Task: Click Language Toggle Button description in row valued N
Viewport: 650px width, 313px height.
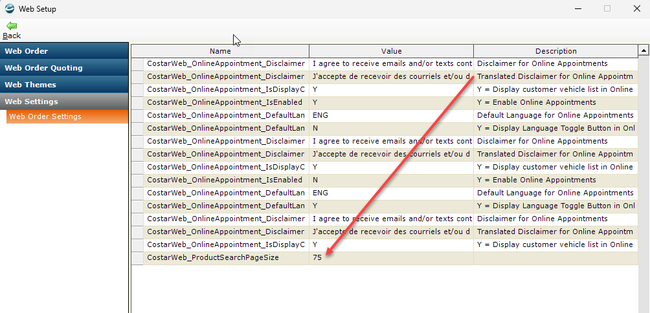Action: click(x=555, y=128)
